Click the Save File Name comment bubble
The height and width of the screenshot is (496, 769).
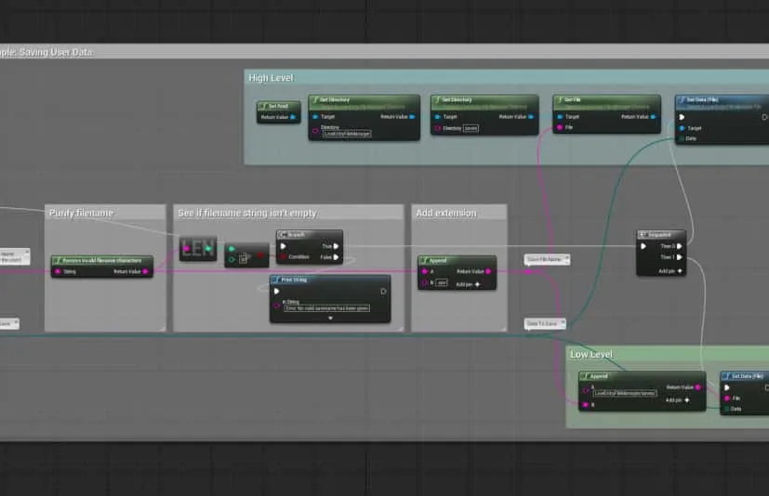point(546,259)
